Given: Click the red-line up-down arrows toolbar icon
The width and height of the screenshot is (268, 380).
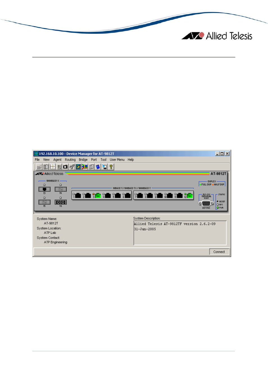Looking at the screenshot, I should 52,167.
